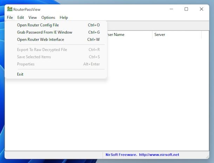The height and width of the screenshot is (163, 214).
Task: Open the Options menu
Action: coord(48,18)
